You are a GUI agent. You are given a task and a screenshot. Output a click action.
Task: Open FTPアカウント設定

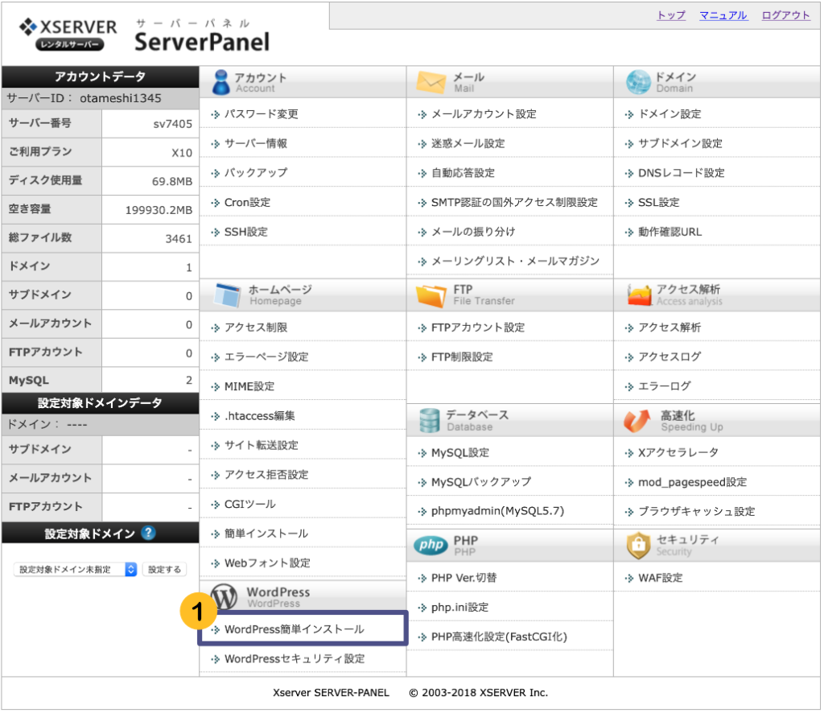tap(478, 328)
